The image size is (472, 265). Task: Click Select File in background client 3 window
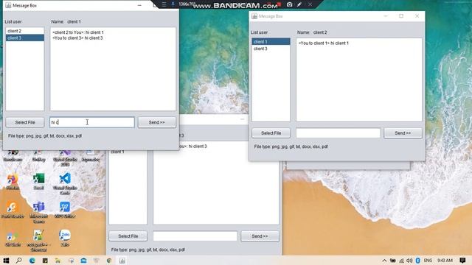pyautogui.click(x=128, y=236)
